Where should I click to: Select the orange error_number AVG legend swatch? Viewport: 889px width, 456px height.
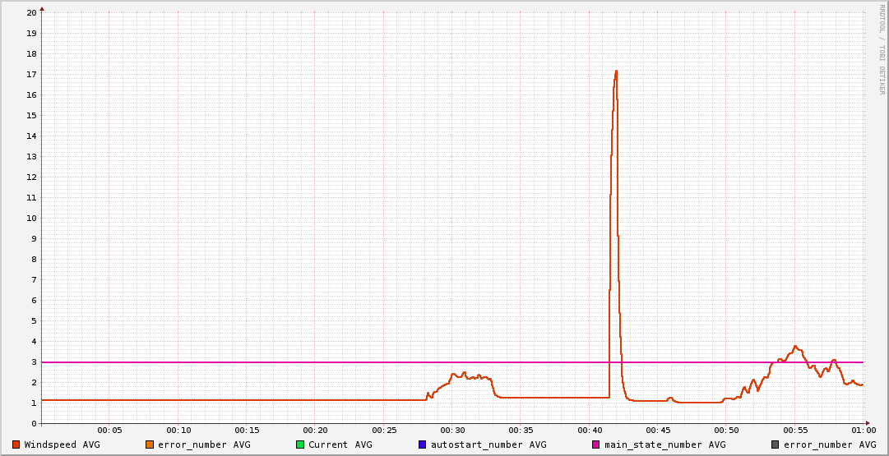pos(150,444)
